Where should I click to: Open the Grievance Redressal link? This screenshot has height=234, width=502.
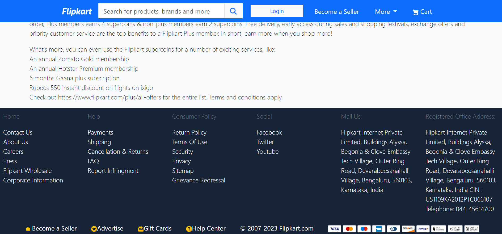[199, 180]
